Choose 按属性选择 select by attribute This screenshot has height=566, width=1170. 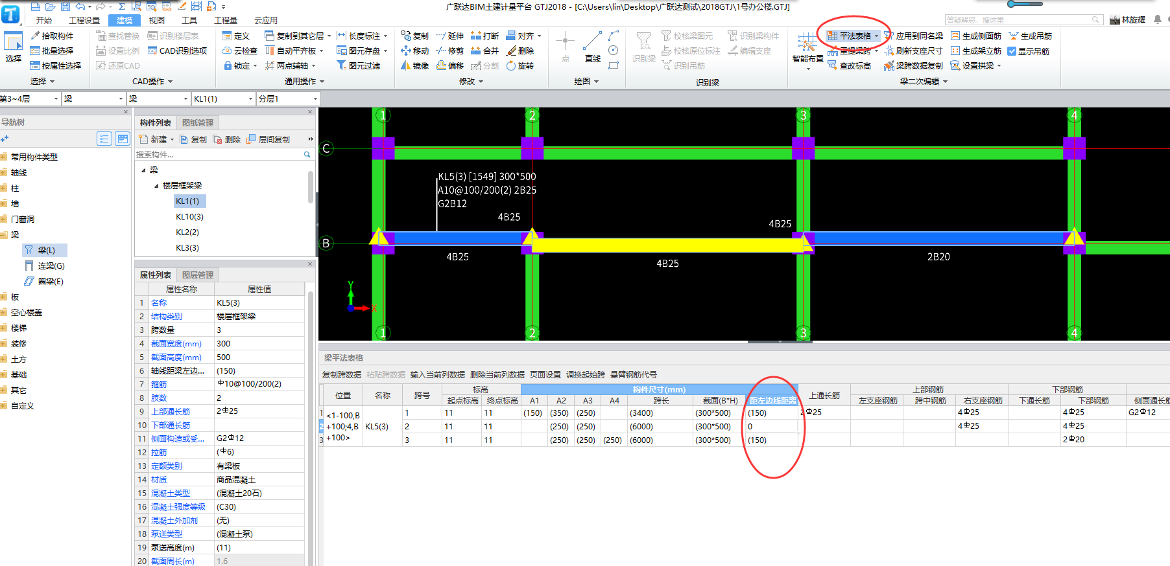tap(56, 65)
